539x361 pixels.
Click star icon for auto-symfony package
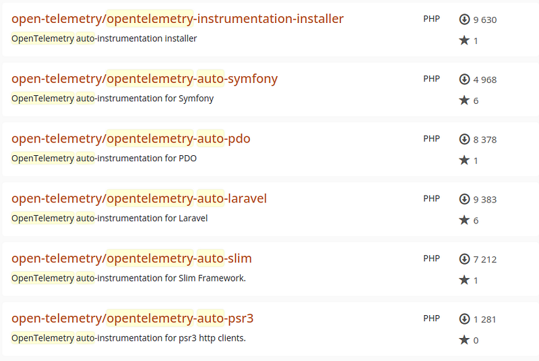tap(464, 101)
